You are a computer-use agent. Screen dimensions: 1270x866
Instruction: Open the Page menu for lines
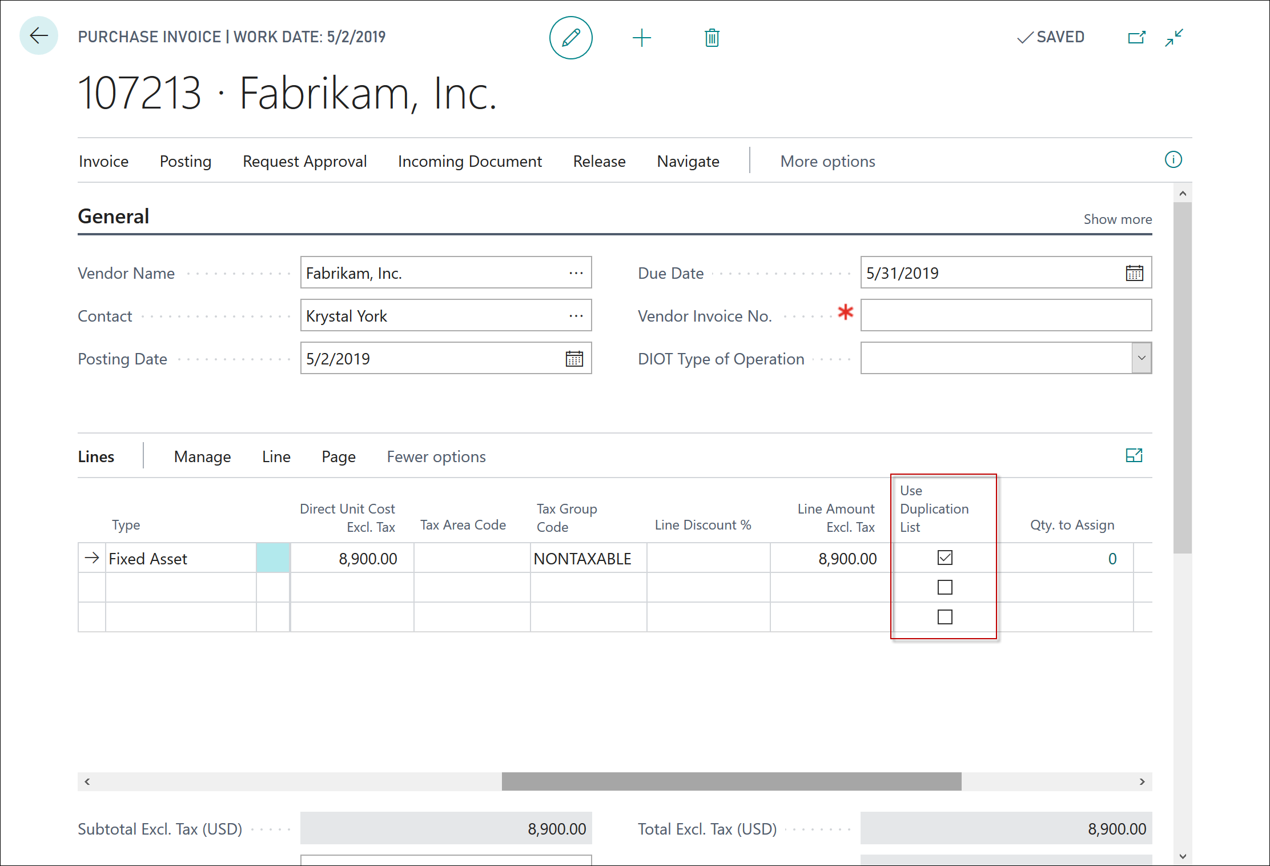point(339,457)
